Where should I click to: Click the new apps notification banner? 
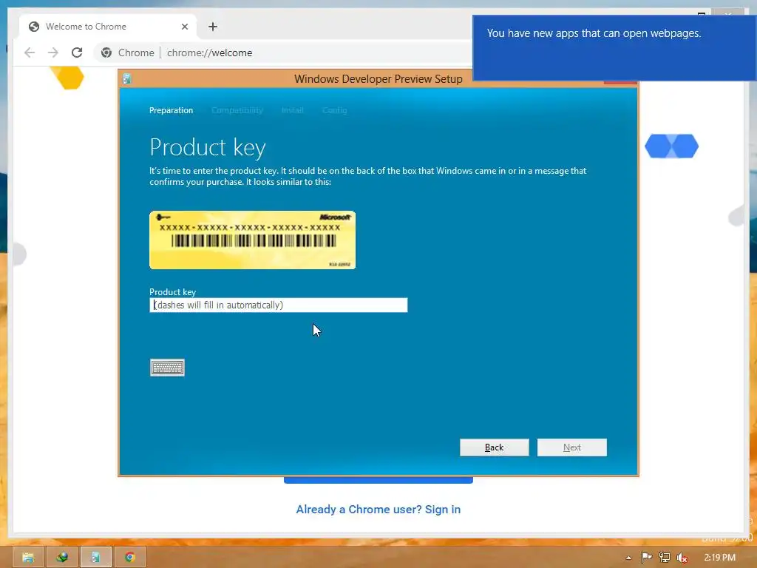614,48
